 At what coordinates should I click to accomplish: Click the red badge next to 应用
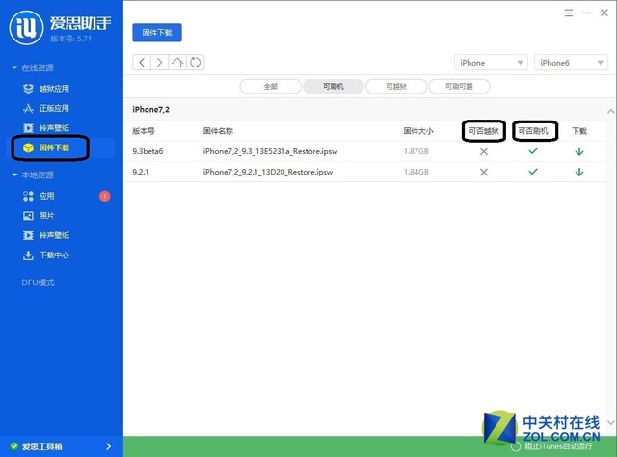(x=105, y=196)
